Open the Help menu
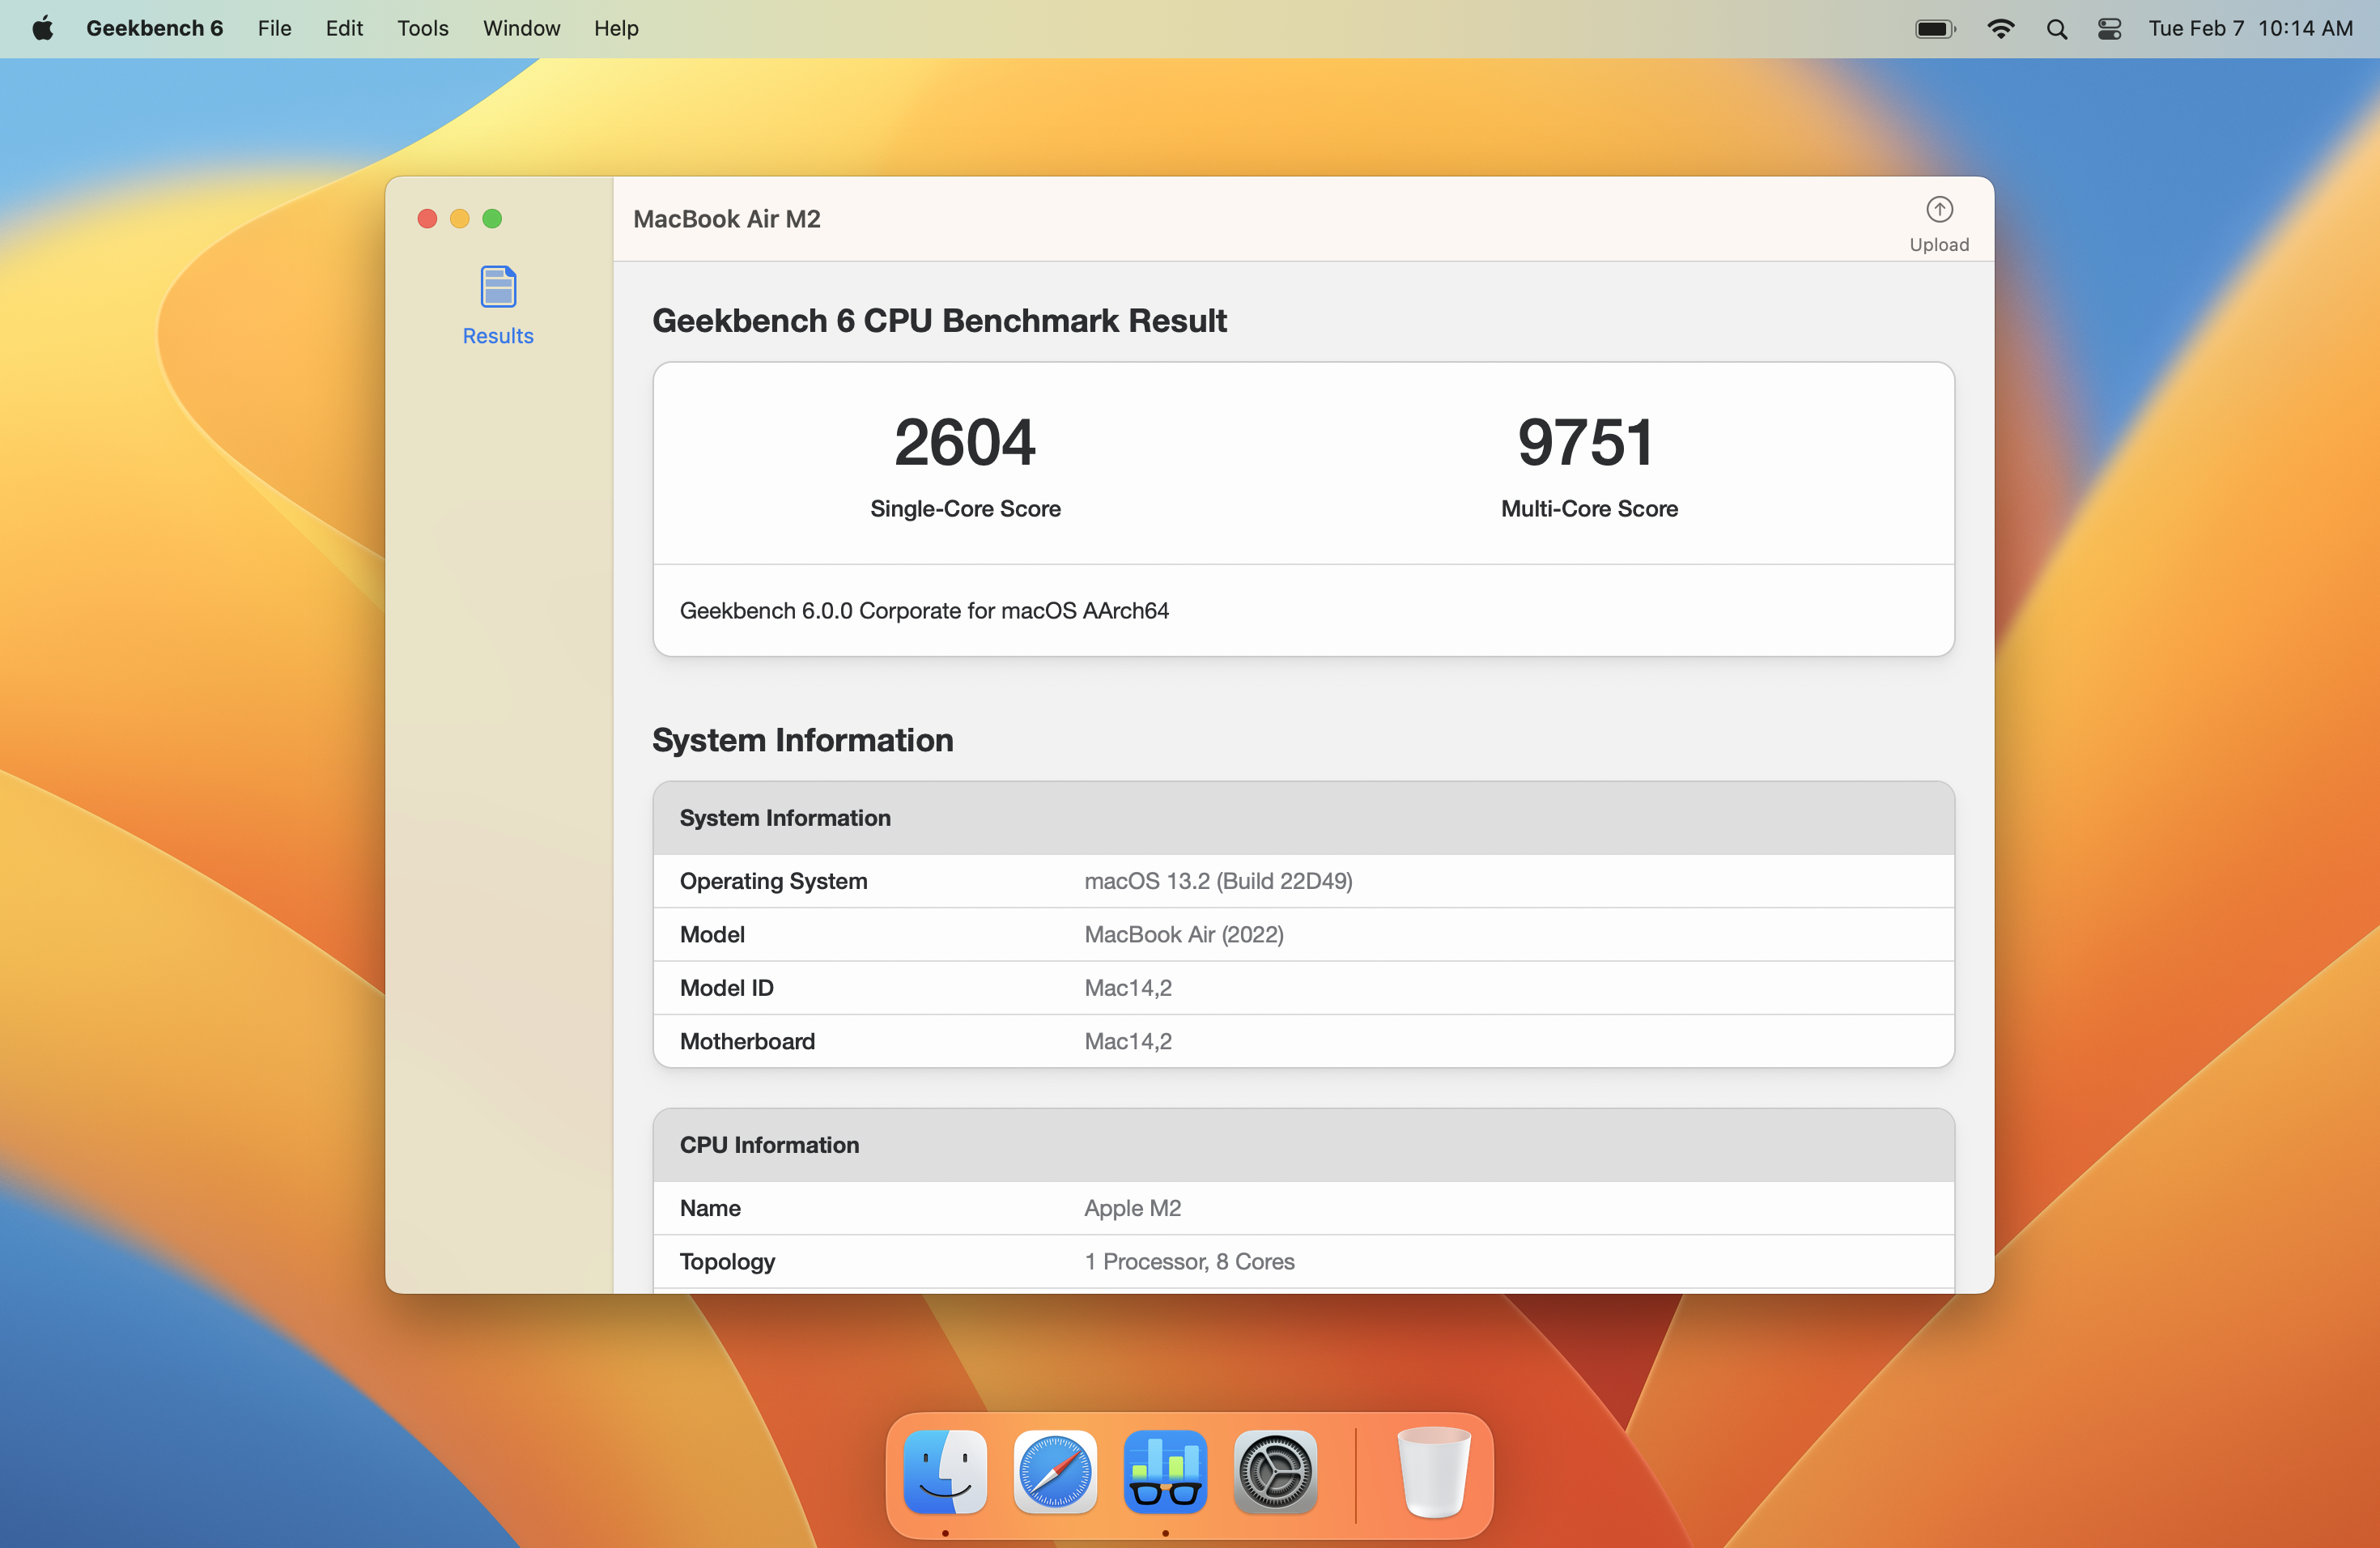The height and width of the screenshot is (1548, 2380). [616, 28]
